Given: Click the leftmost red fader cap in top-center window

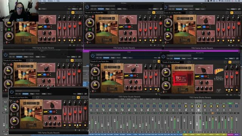Looking at the screenshot, I should (140, 30).
